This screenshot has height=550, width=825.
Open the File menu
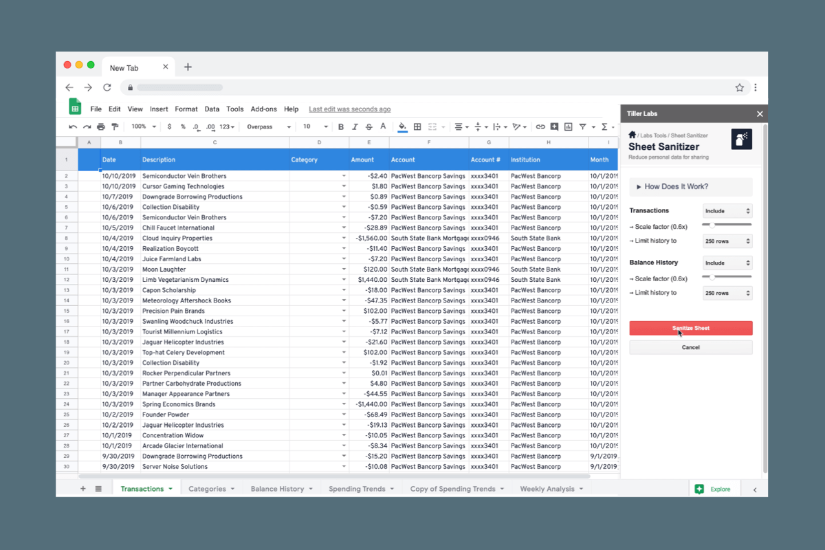click(x=96, y=109)
